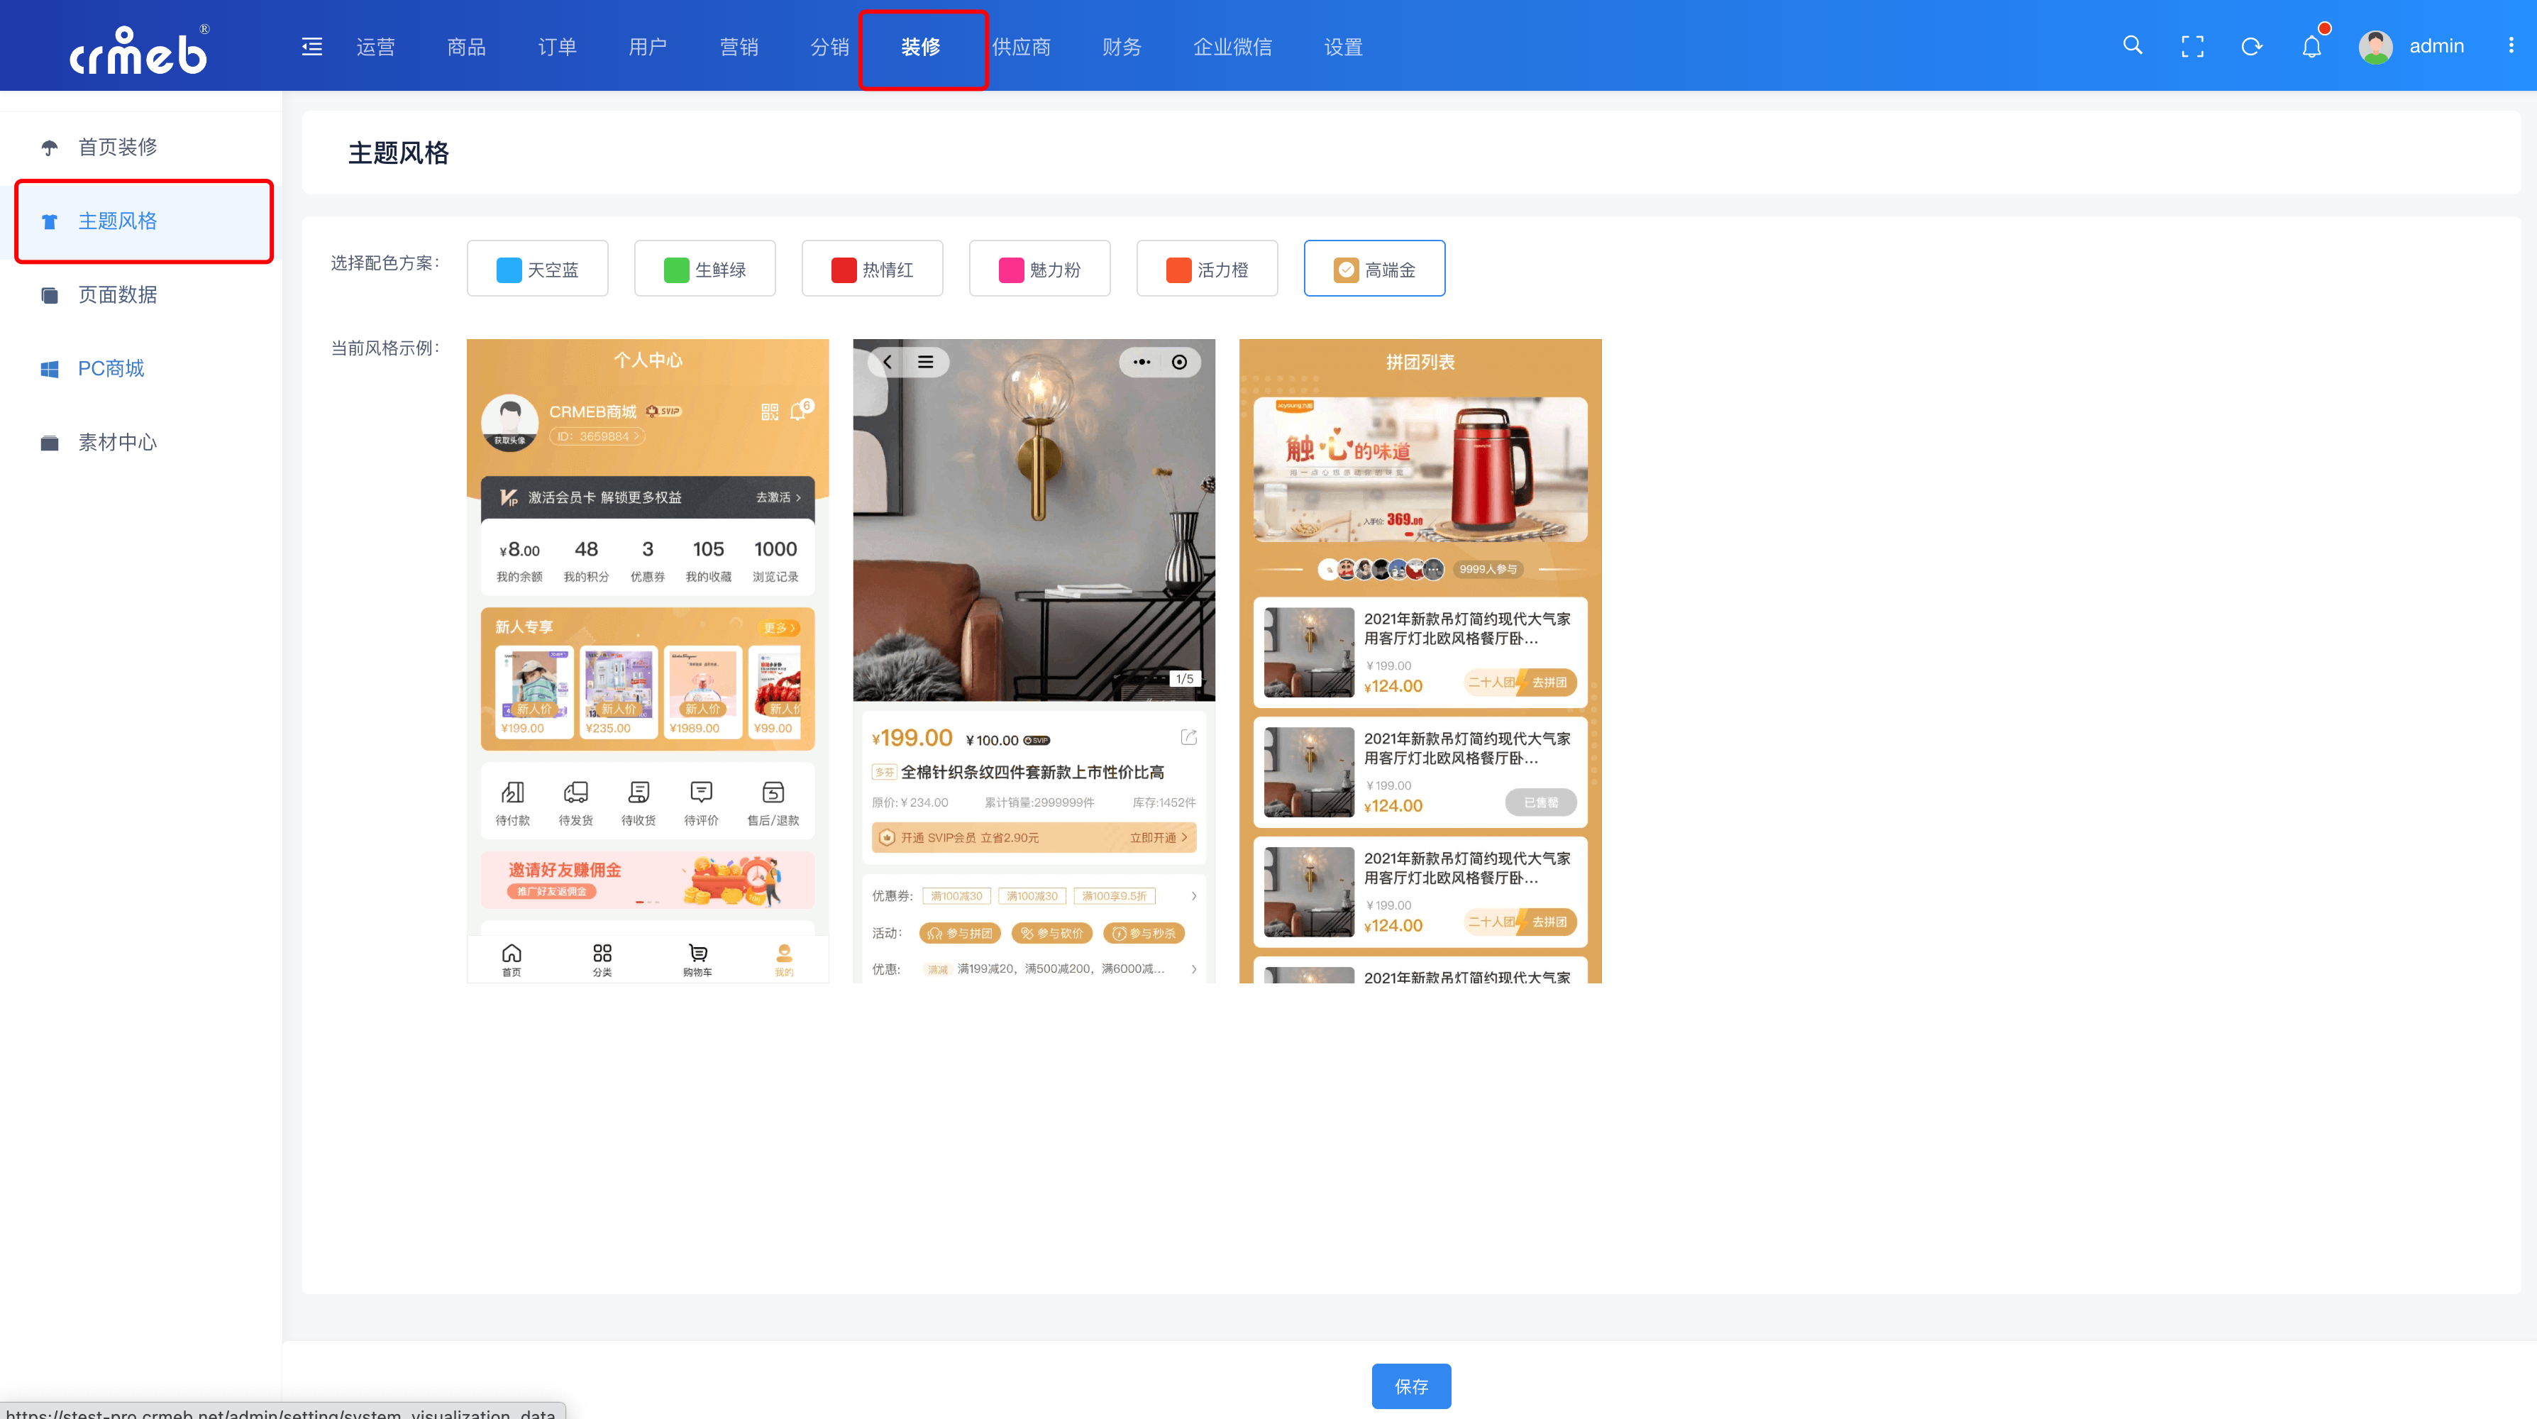Open the 企业微信 top menu
Image resolution: width=2537 pixels, height=1419 pixels.
(1232, 46)
